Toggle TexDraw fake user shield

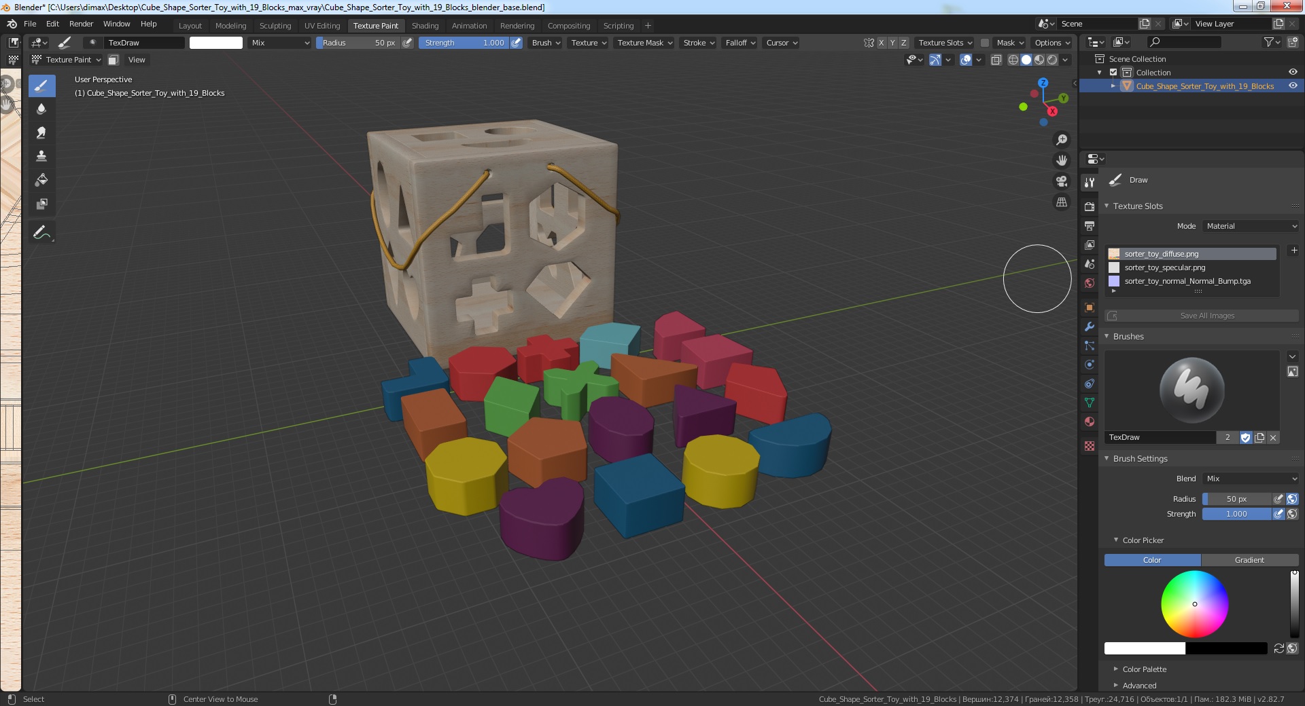(1246, 438)
